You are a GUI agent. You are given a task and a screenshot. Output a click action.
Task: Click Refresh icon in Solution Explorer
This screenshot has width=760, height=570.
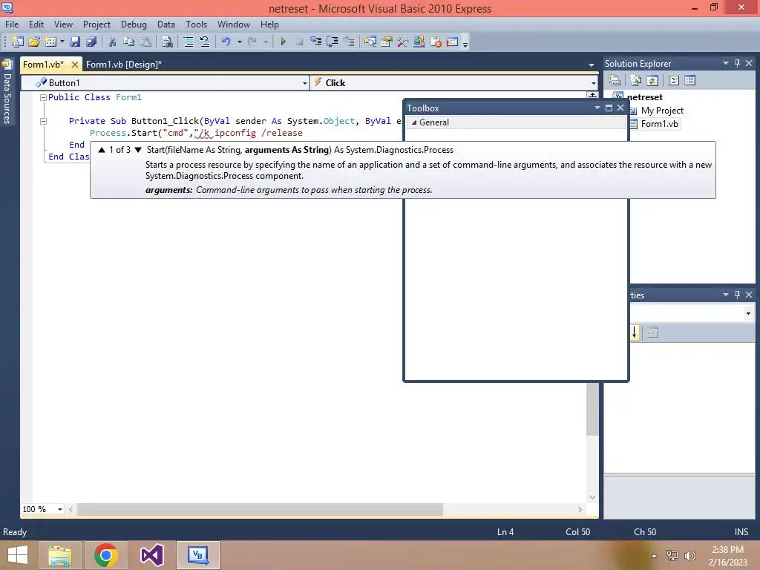(x=652, y=80)
